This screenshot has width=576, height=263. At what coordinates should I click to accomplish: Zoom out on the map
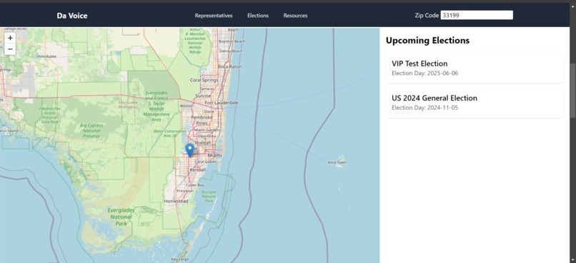[x=10, y=49]
